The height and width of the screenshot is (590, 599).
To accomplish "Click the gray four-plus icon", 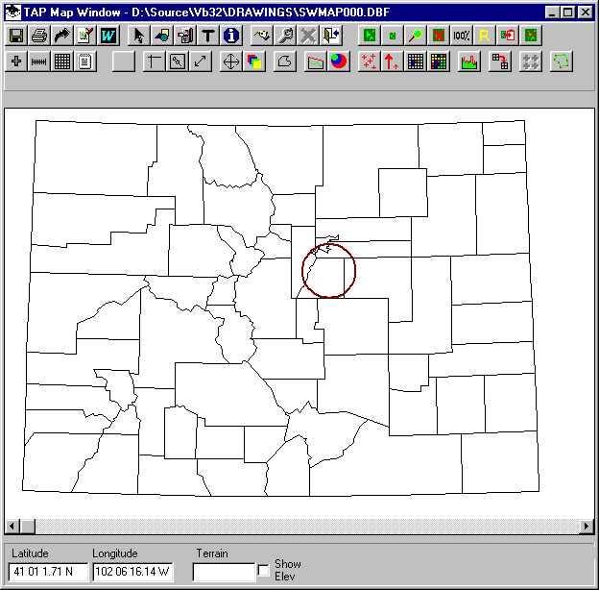I will [x=531, y=61].
